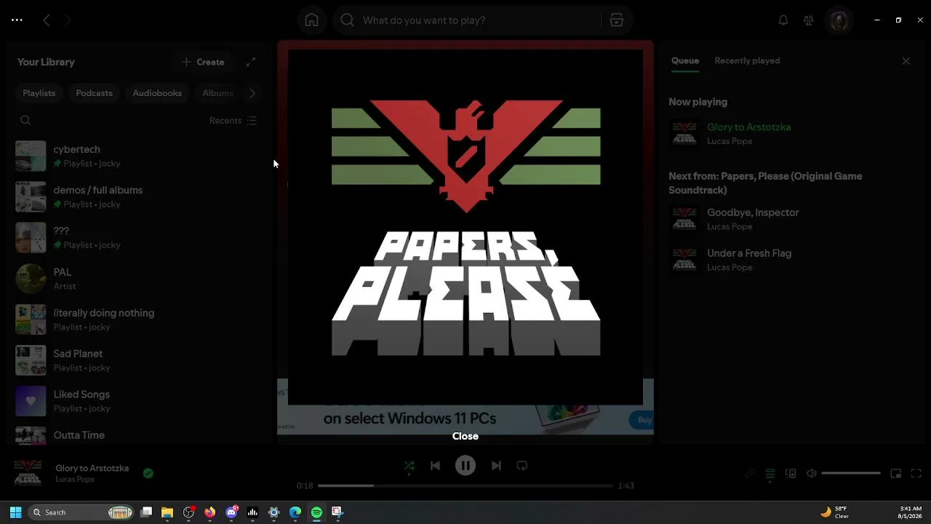Click Lucas Pope in now playing bar
Image resolution: width=931 pixels, height=524 pixels.
point(75,480)
